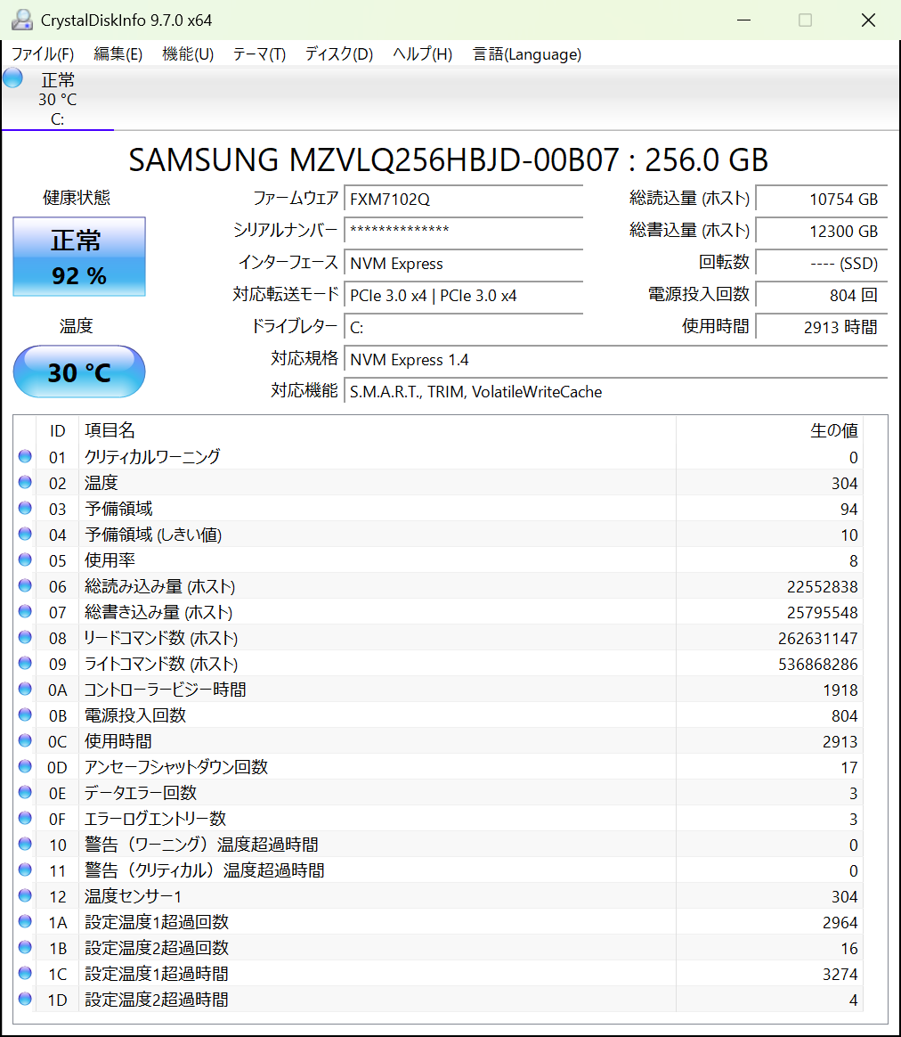Click status icon of row 03 予備領域
901x1037 pixels.
[x=25, y=508]
